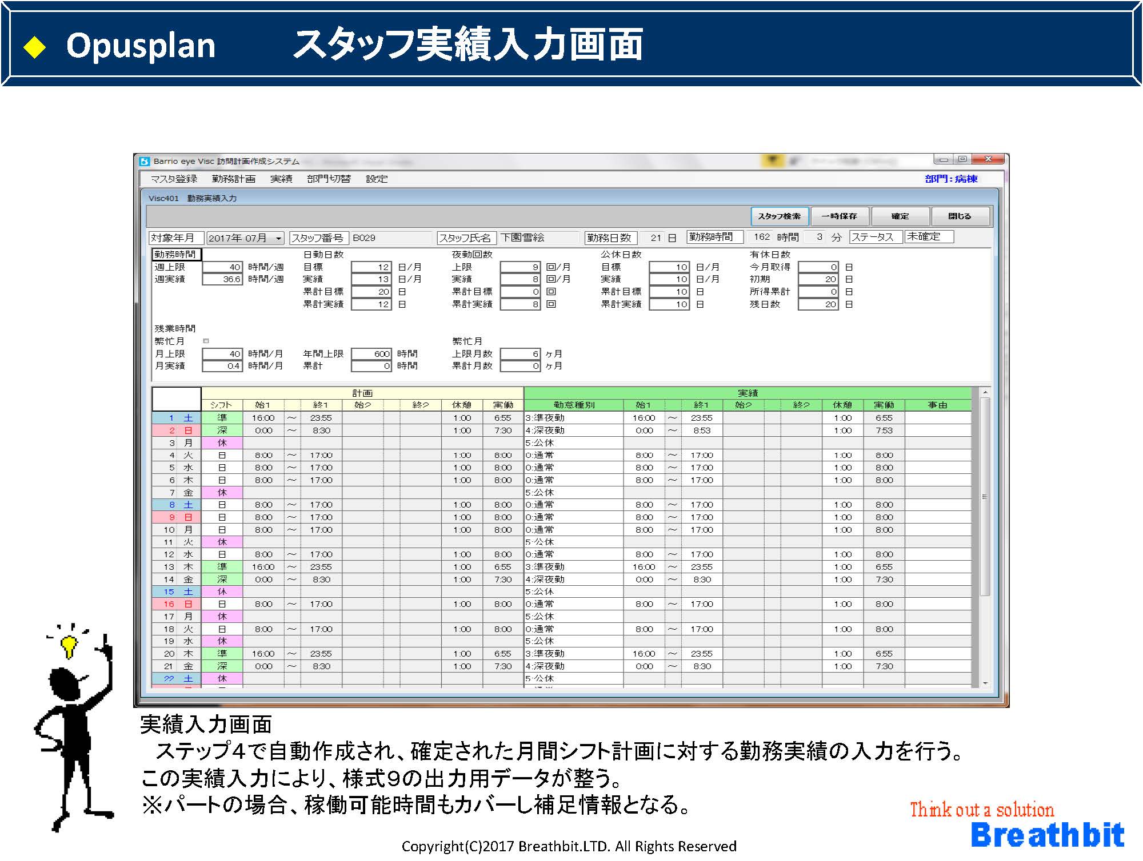Click the 閉じる button
Screen dimensions: 1143x861
click(960, 216)
